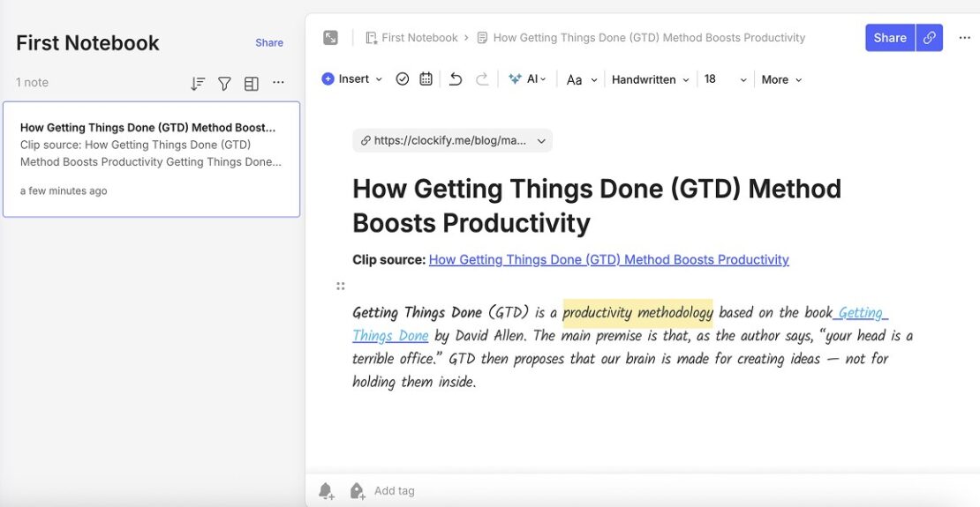
Task: Click the add tag icon in the footer
Action: pyautogui.click(x=357, y=491)
